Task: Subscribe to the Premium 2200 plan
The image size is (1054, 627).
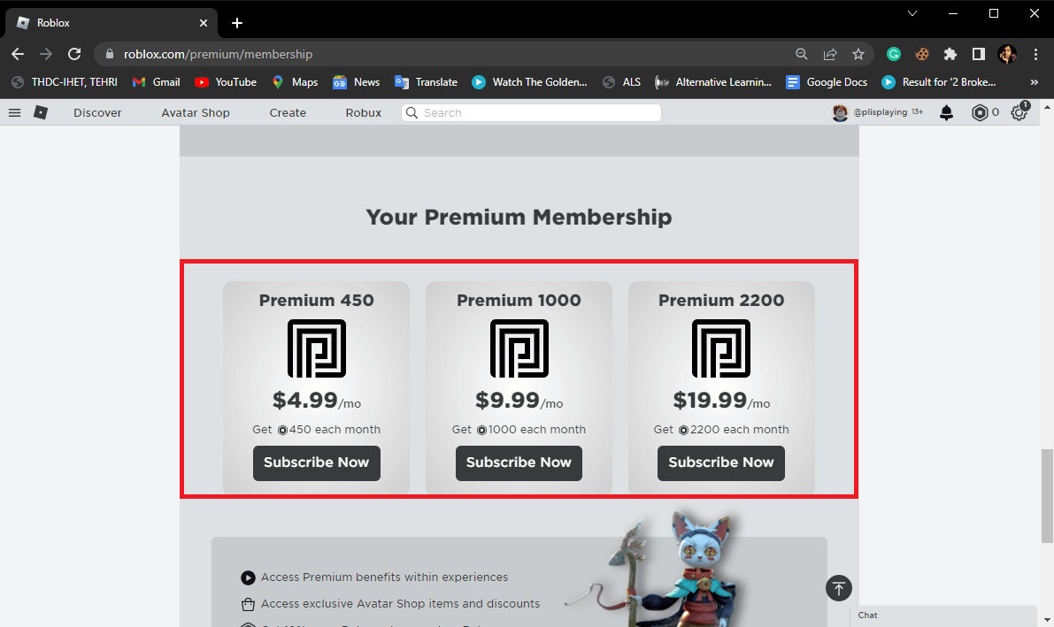Action: [720, 463]
